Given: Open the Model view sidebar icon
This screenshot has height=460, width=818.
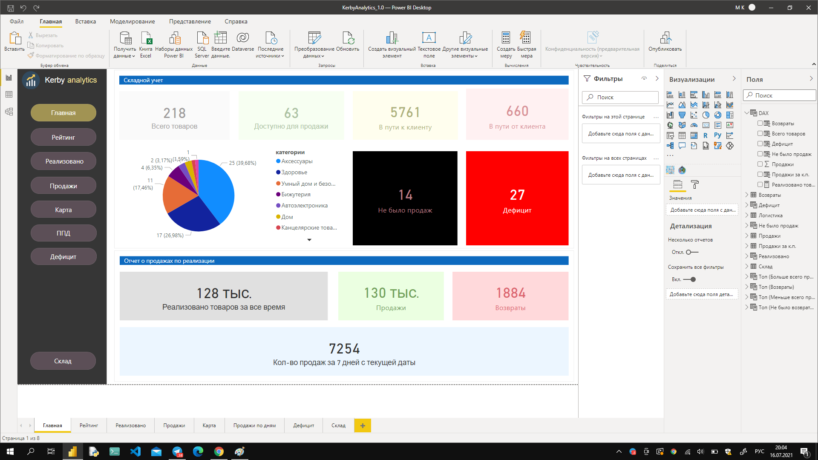Looking at the screenshot, I should coord(9,112).
